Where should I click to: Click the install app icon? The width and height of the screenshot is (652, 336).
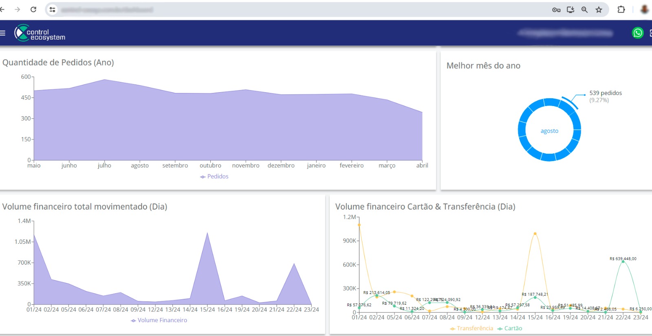click(x=570, y=10)
